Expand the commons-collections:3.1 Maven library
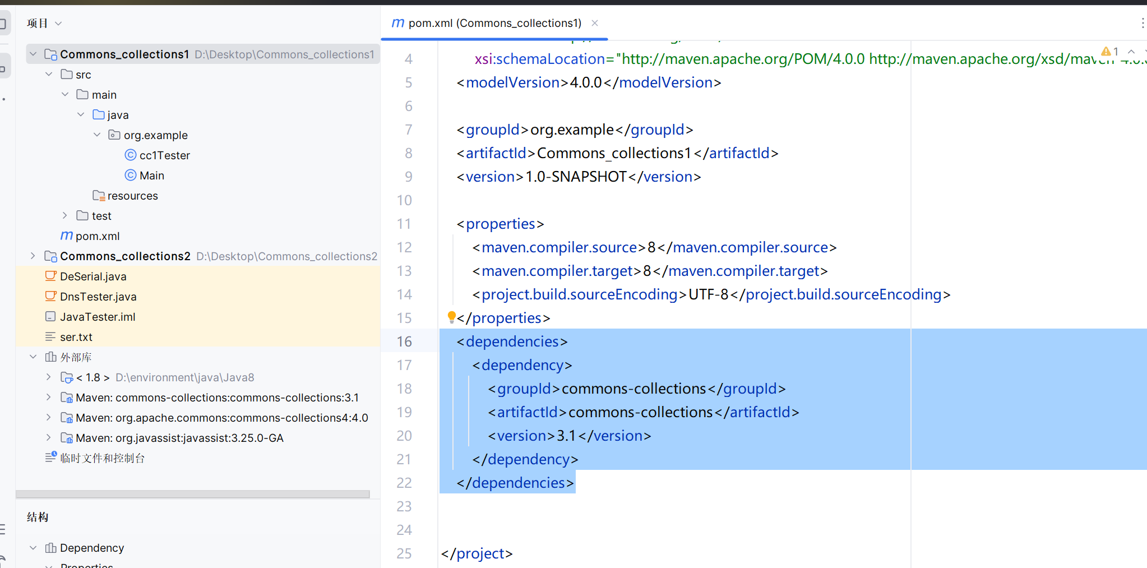 pyautogui.click(x=49, y=397)
